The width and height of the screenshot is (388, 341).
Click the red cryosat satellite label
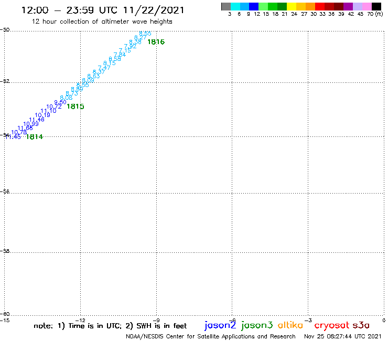(332, 325)
